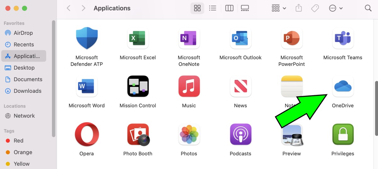Click the Mission Control app icon

pyautogui.click(x=138, y=86)
